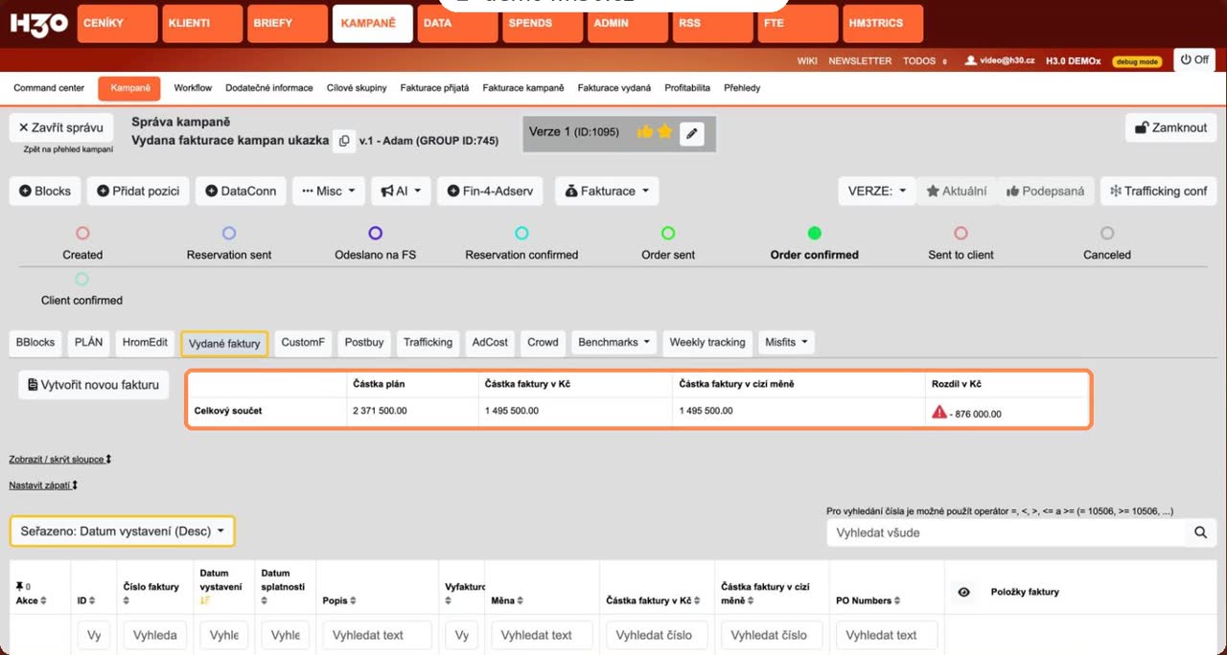Click the user icon beside video@h30.cz
The image size is (1227, 655).
pos(970,60)
